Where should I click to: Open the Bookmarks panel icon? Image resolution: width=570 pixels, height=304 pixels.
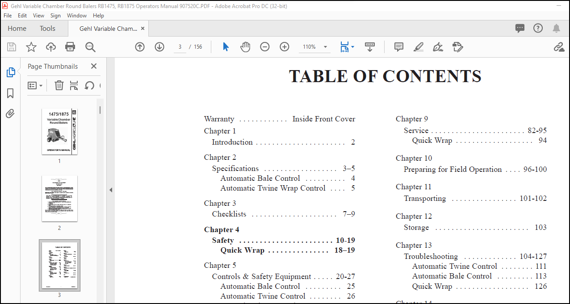10,93
